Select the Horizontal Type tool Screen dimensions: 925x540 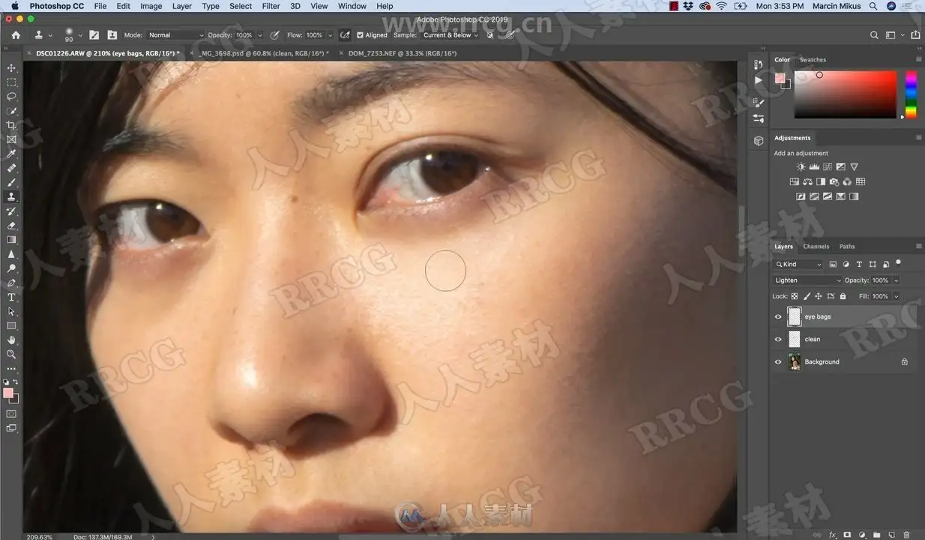tap(11, 297)
